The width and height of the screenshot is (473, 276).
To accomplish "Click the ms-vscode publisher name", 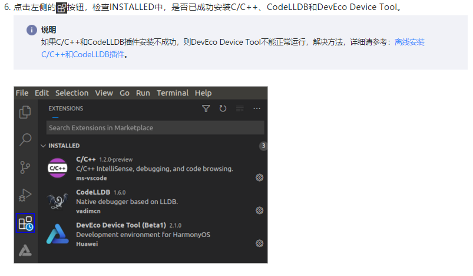I will pyautogui.click(x=91, y=178).
